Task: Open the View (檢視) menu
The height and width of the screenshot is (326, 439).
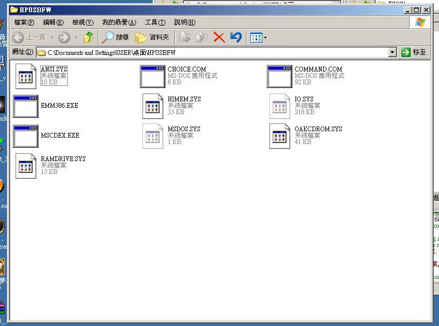Action: [x=83, y=22]
